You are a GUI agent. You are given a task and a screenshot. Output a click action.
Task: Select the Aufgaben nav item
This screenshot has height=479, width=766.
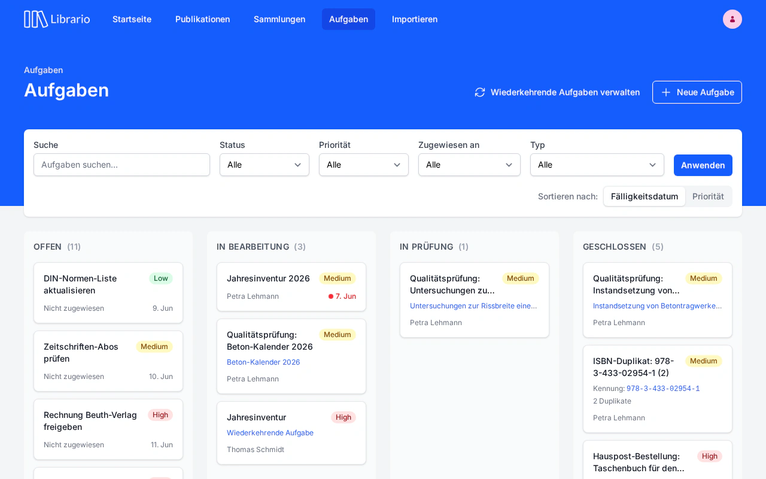click(348, 19)
